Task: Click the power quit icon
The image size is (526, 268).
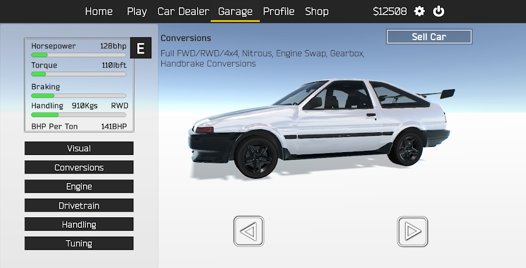Action: tap(438, 11)
